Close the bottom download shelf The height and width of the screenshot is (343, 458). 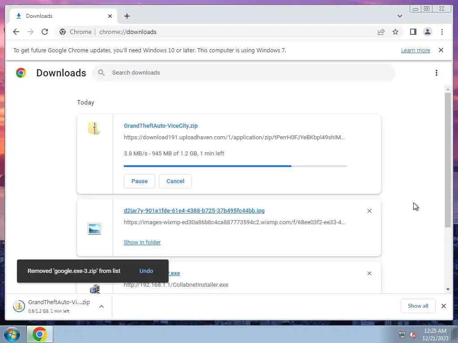tap(444, 306)
